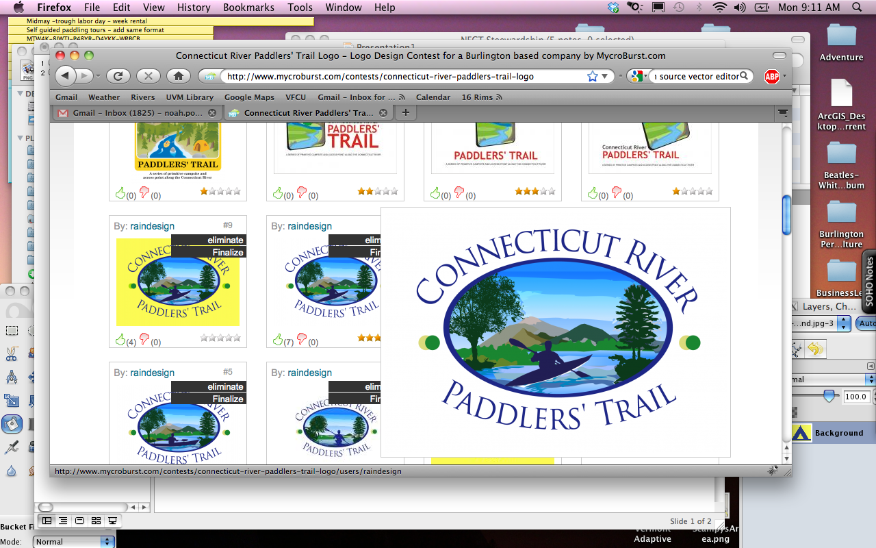Select the Background layer row

[833, 433]
